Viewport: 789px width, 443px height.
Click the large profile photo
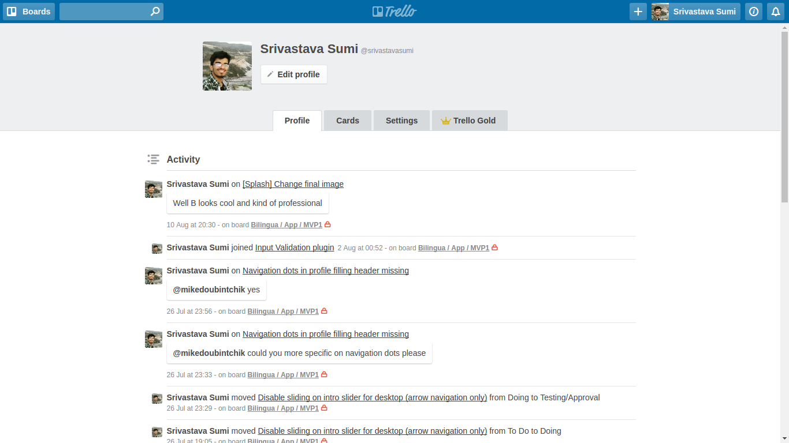[x=227, y=66]
